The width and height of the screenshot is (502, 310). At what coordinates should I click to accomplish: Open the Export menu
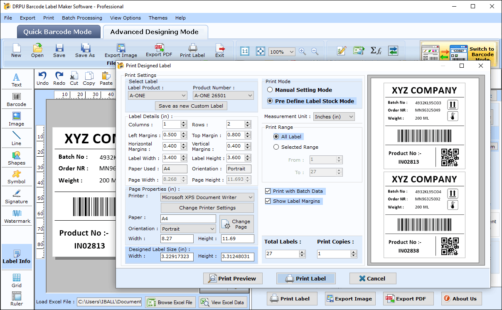pyautogui.click(x=27, y=18)
